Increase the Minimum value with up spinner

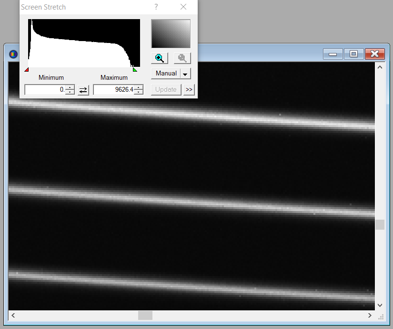70,87
